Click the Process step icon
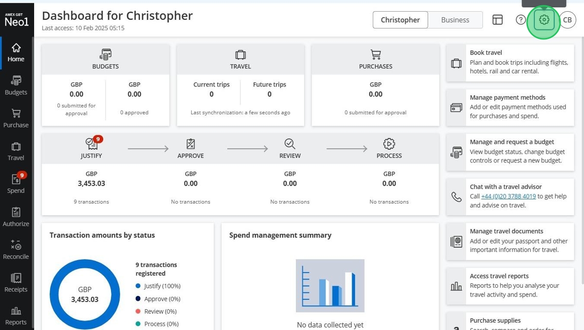Viewport: 584px width, 330px height. click(x=389, y=143)
